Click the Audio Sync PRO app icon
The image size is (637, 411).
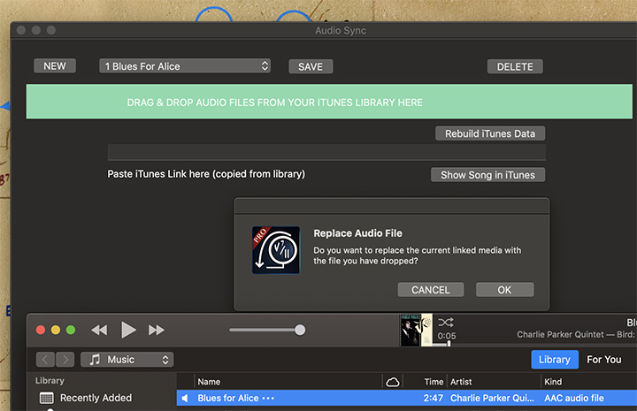(275, 250)
